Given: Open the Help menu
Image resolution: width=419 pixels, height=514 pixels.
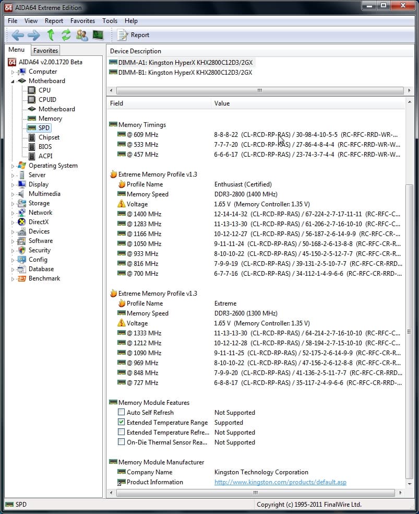Looking at the screenshot, I should [x=131, y=21].
